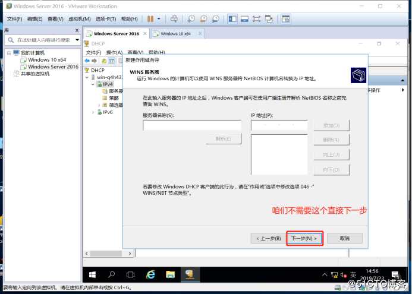412x294 pixels.
Task: Open DHCP console 文件(F) menu
Action: coord(93,52)
